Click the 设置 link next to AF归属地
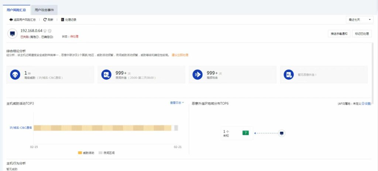This screenshot has width=378, height=171. click(368, 104)
